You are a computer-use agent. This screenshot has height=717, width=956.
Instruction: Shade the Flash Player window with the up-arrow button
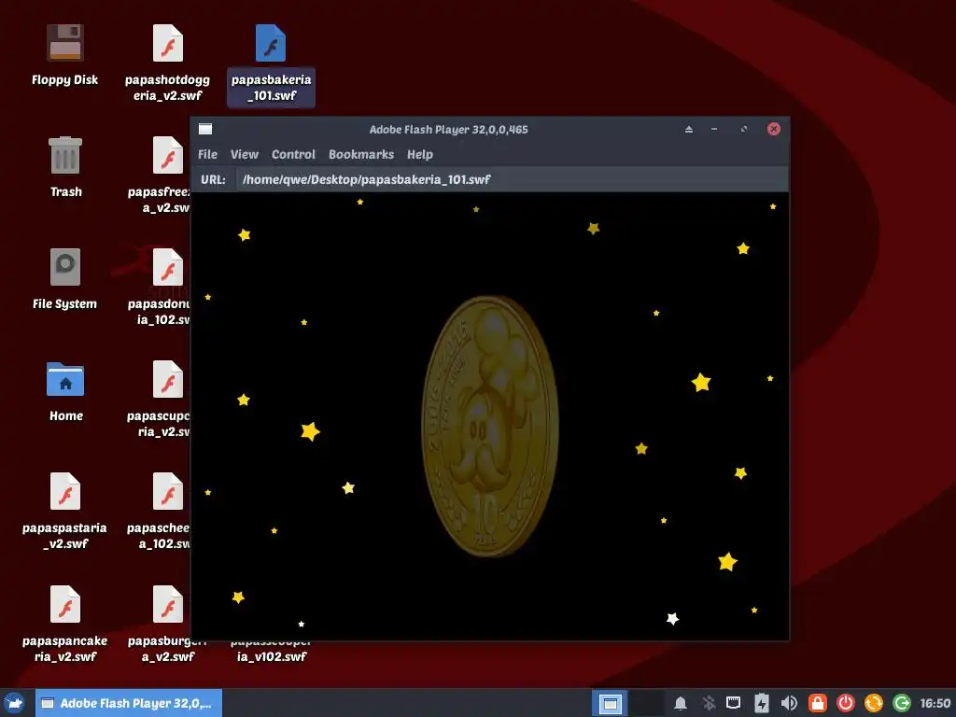coord(688,129)
